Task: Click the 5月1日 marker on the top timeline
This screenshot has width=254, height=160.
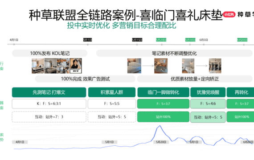Action: [x=87, y=40]
